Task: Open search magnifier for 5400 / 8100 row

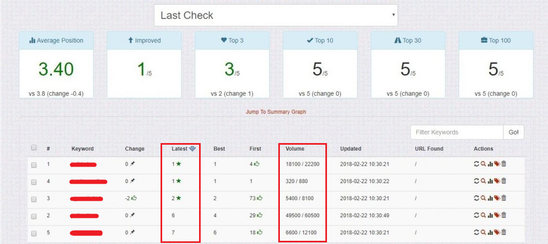Action: (x=483, y=198)
